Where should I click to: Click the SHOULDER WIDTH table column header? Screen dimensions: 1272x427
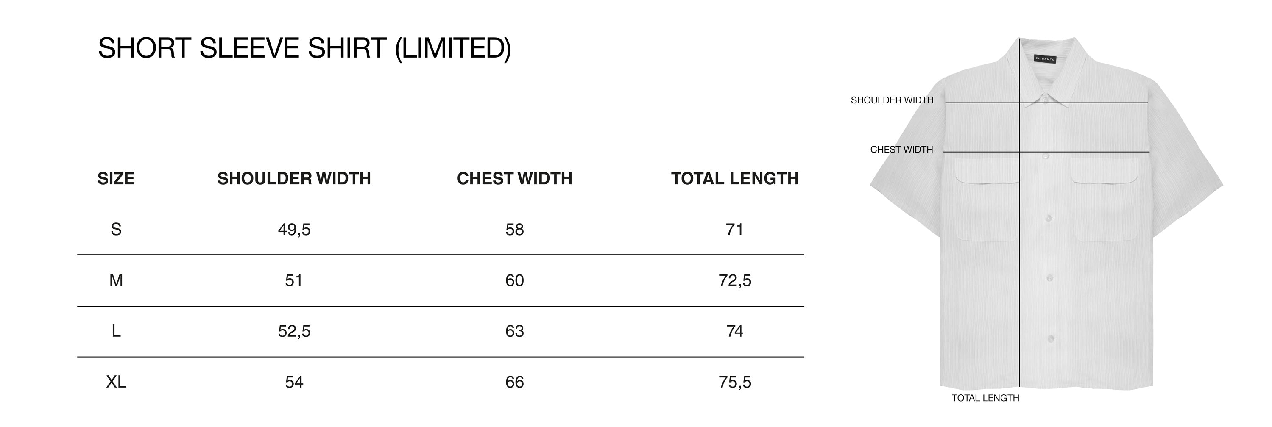[294, 178]
